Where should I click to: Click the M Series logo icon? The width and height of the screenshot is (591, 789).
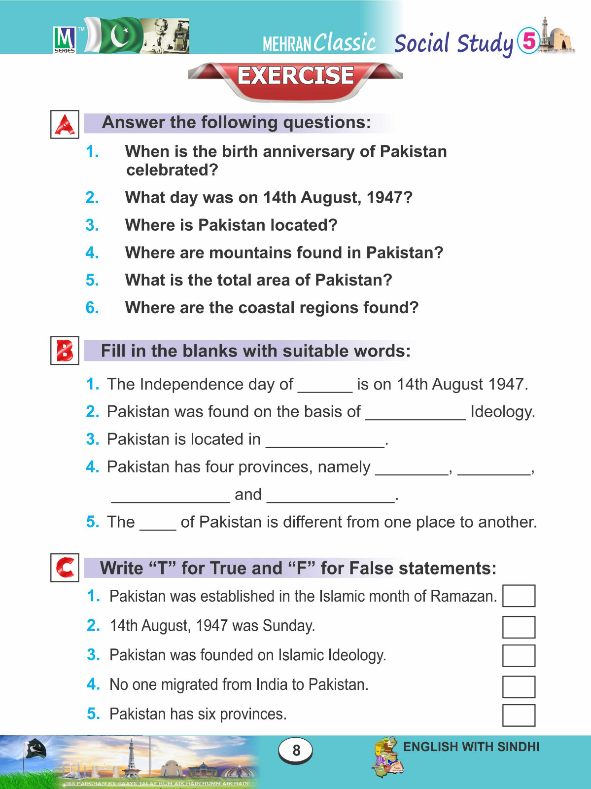(x=65, y=39)
